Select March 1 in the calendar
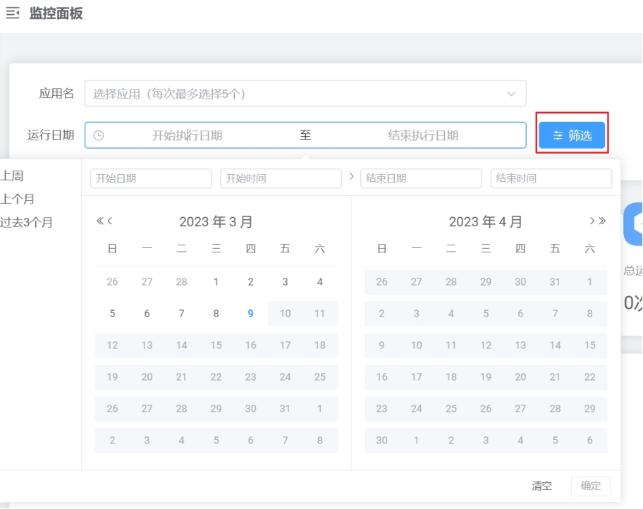Viewport: 643px width, 509px height. (216, 282)
